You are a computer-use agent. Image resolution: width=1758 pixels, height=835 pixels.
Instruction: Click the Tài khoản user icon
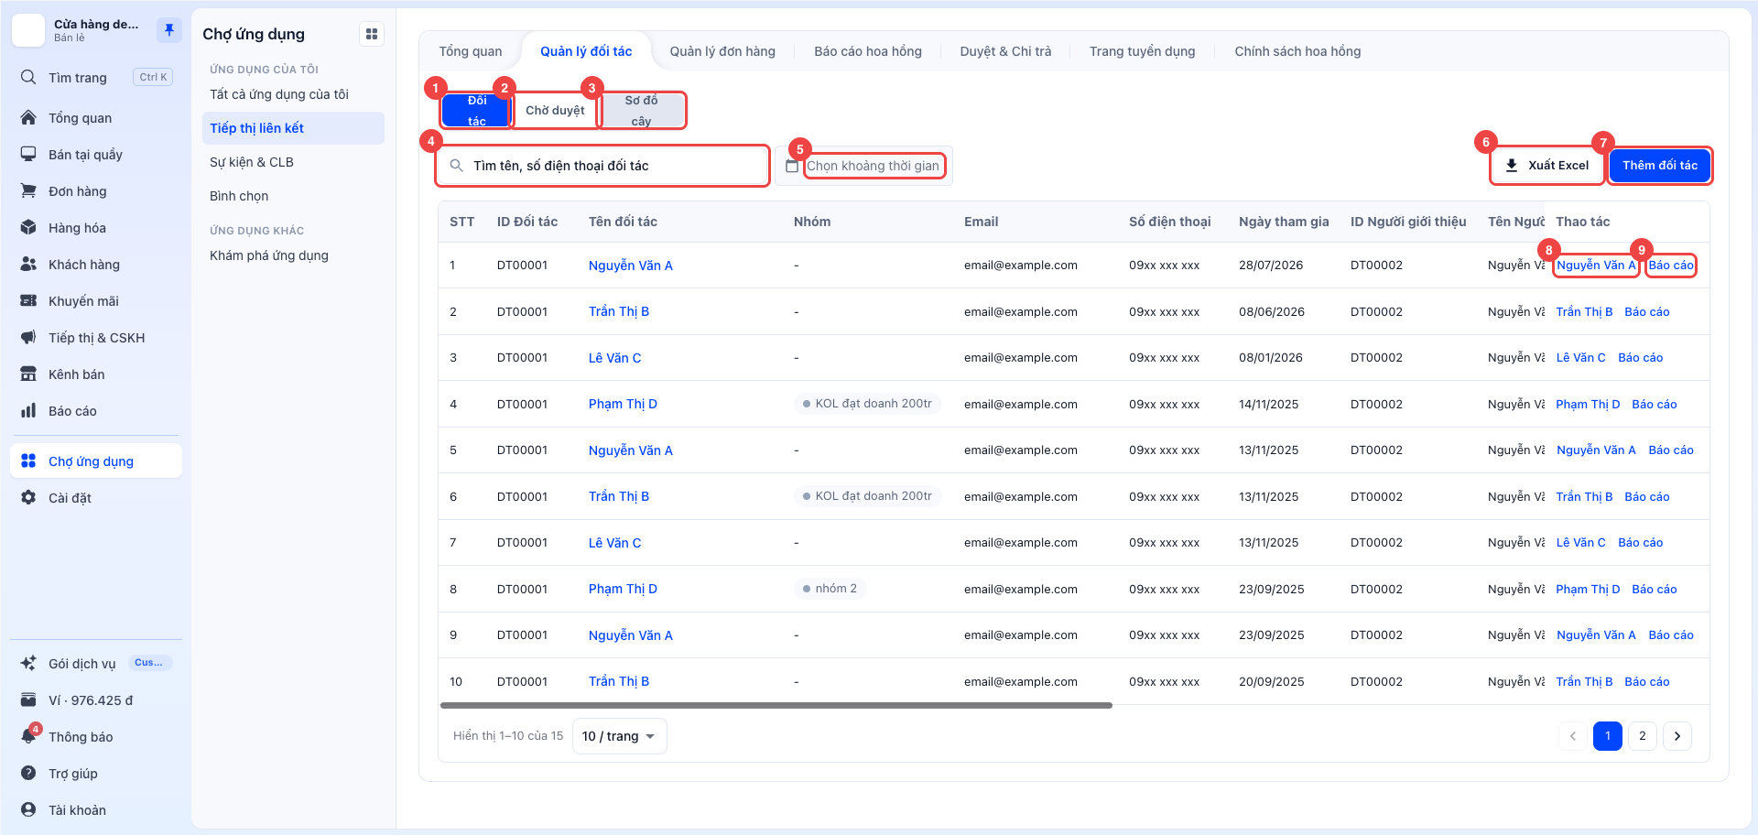28,809
